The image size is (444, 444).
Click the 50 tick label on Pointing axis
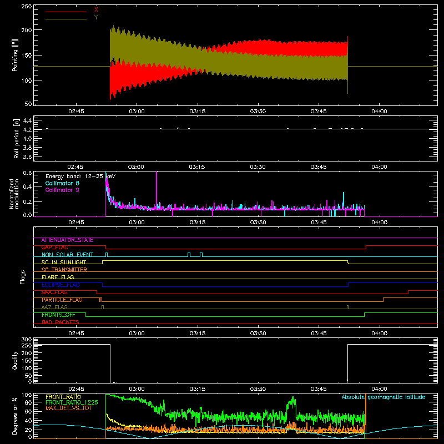click(28, 104)
